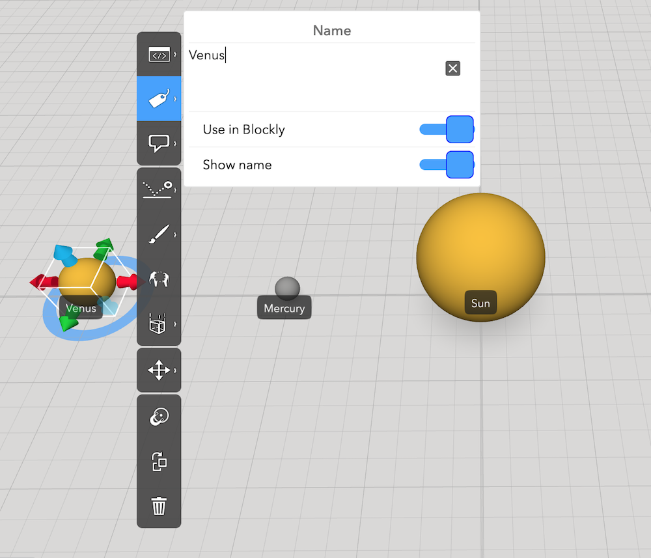Select the large yellow Sun sphere
Viewport: 651px width, 558px height.
(480, 247)
